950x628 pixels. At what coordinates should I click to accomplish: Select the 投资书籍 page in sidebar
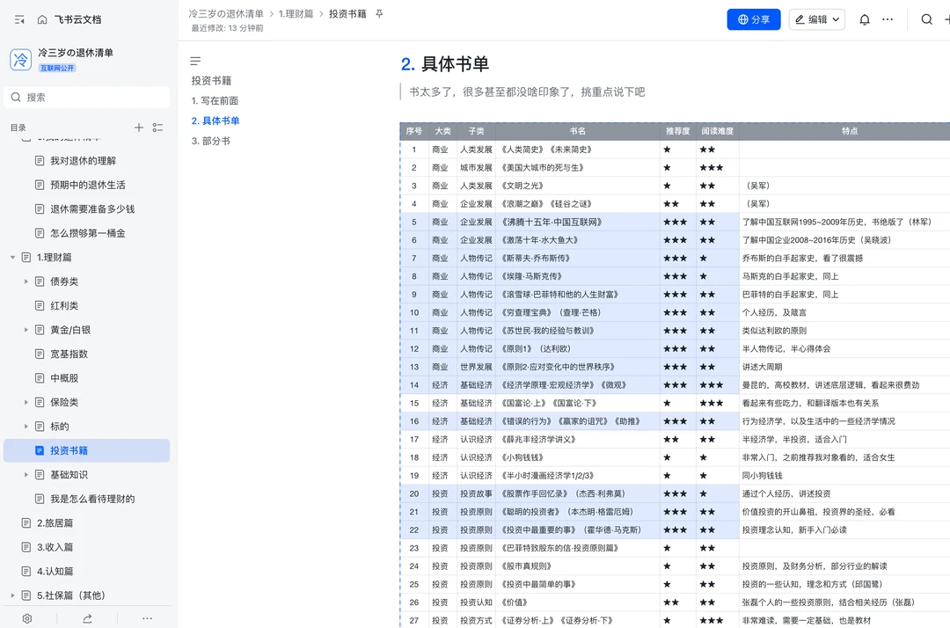pos(86,450)
